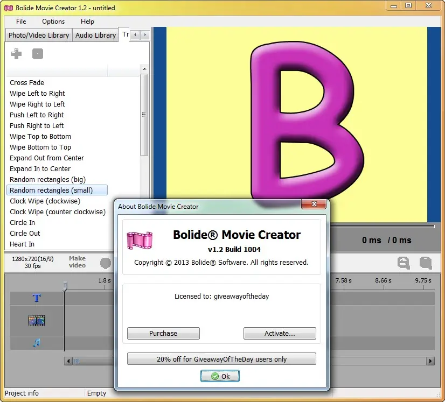Select Clock Wipe (counter clockwise) transition

pos(58,212)
